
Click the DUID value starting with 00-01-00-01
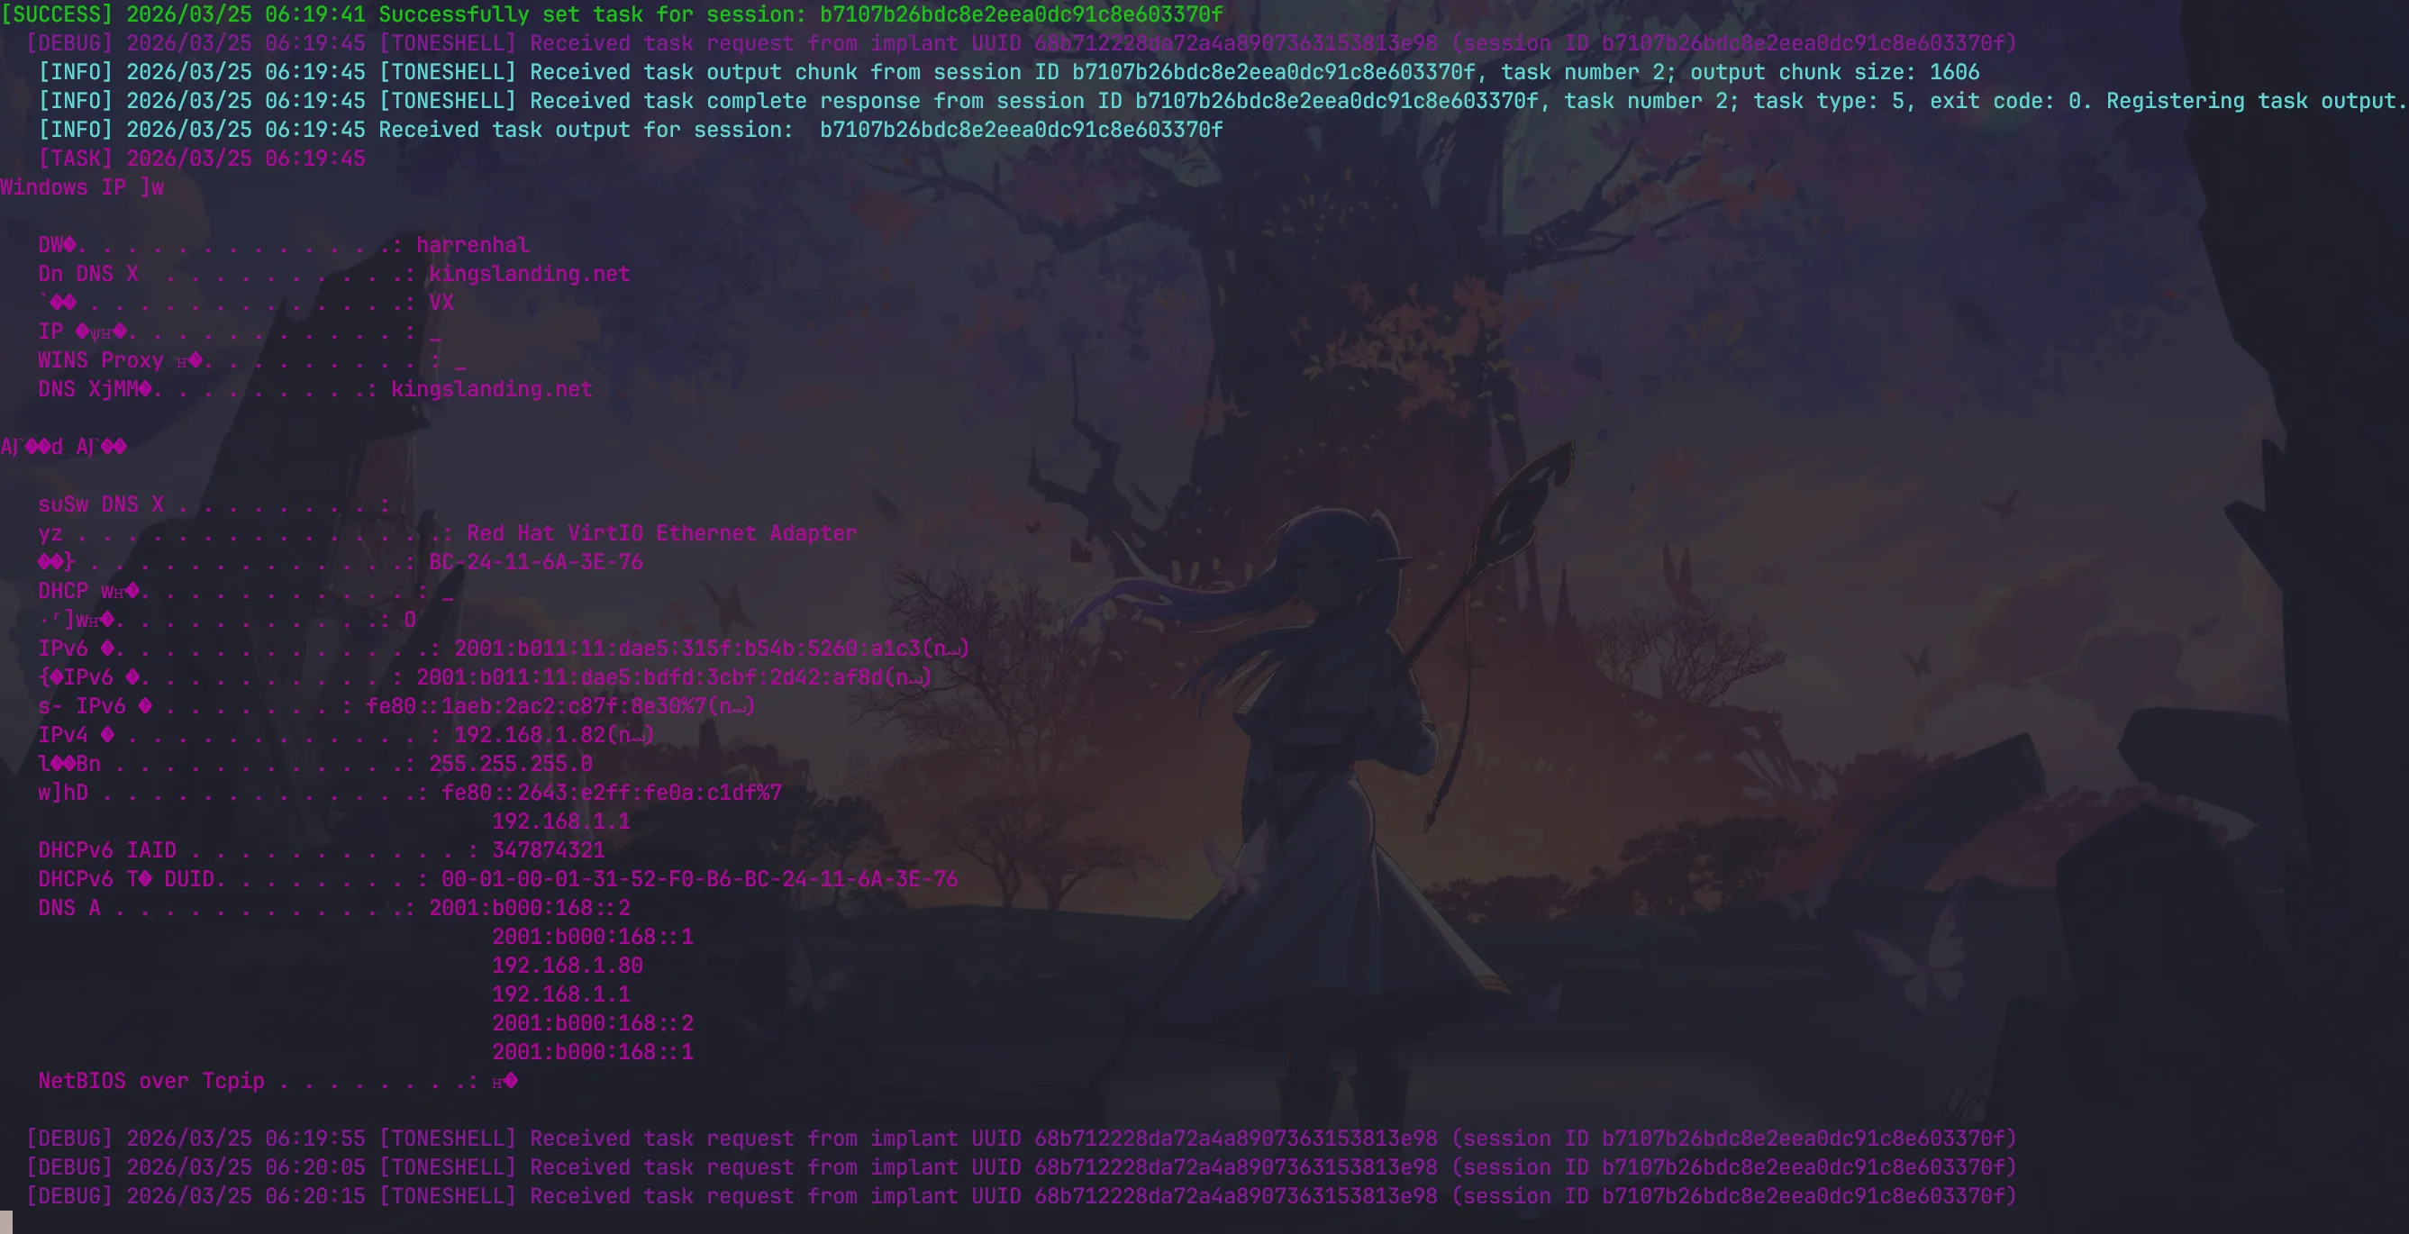(x=699, y=880)
